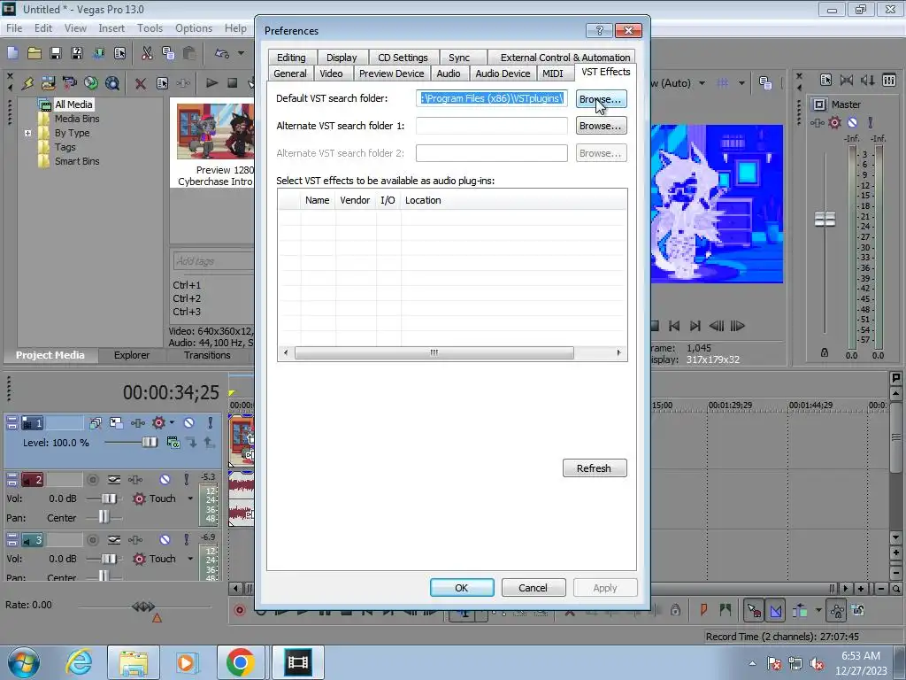Screen dimensions: 906x680
Task: Open track 1 automation settings arrow
Action: pos(172,422)
